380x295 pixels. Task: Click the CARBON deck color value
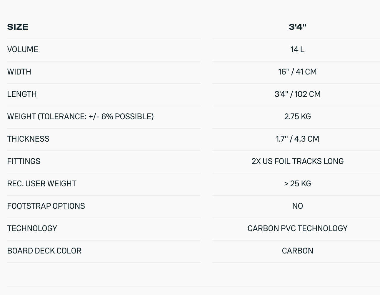pyautogui.click(x=297, y=251)
